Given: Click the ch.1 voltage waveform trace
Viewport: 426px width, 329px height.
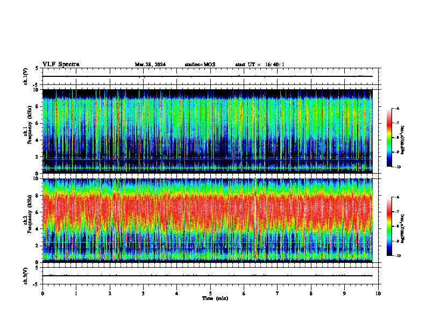Looking at the screenshot, I should [207, 76].
